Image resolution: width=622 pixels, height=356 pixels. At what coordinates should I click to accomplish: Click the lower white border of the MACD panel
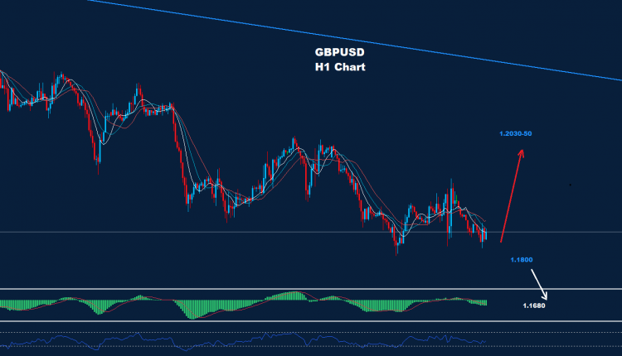tap(311, 321)
